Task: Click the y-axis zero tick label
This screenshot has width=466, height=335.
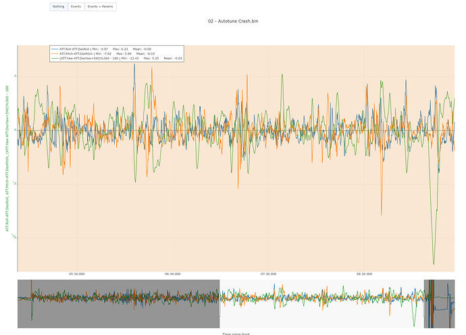Action: pyautogui.click(x=15, y=130)
